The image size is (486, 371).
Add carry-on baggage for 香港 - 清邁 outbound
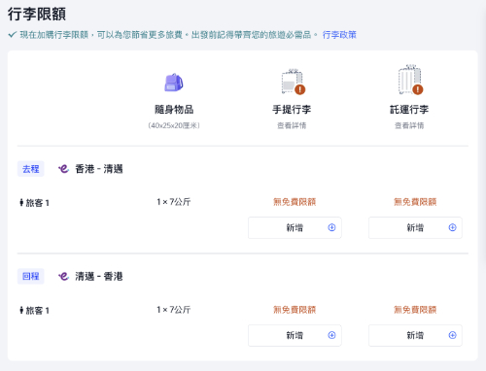coord(295,227)
